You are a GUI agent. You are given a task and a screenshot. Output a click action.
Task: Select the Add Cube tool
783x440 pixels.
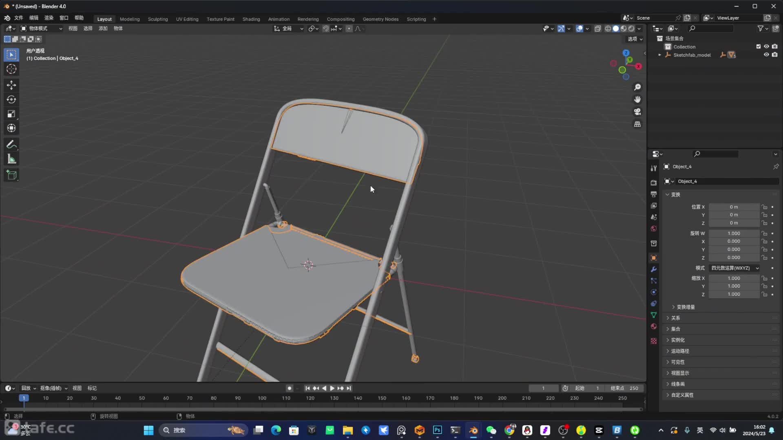(11, 175)
